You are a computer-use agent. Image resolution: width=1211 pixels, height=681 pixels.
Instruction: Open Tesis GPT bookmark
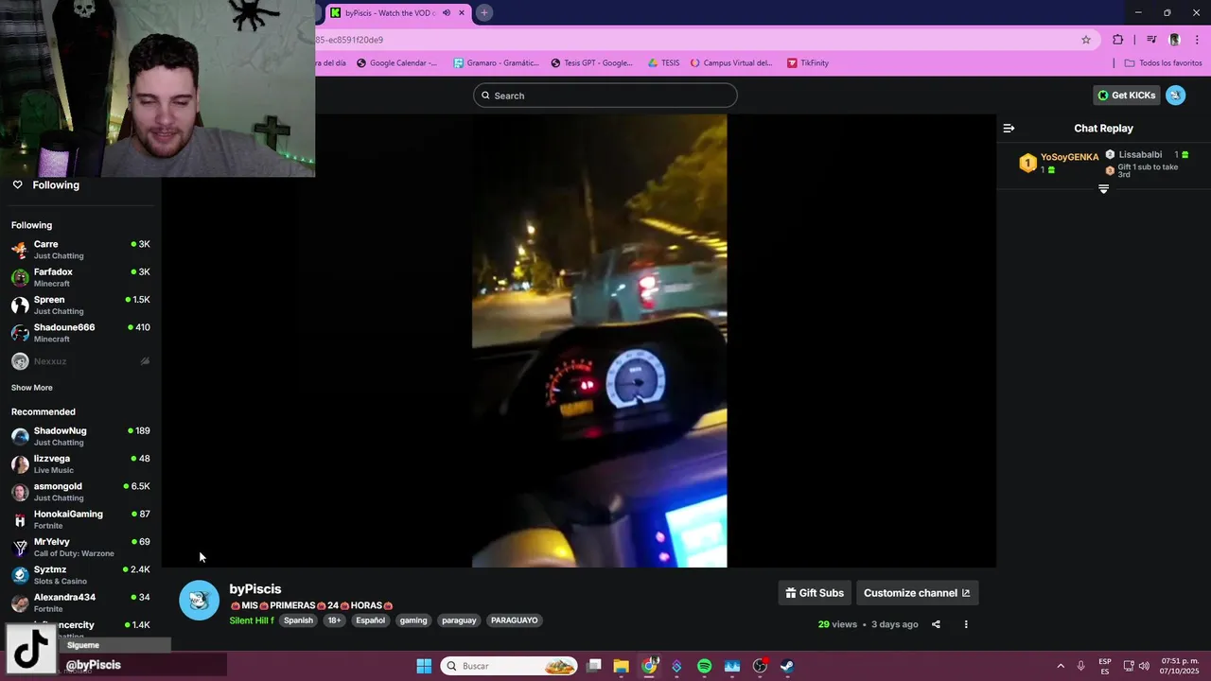pos(592,63)
